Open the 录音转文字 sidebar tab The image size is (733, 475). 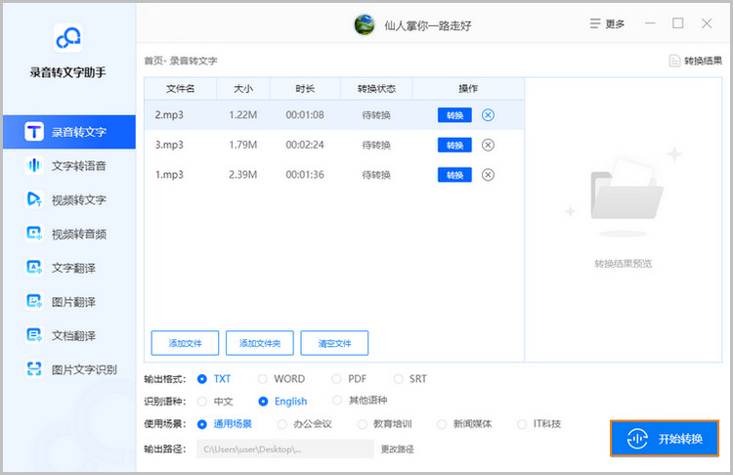pos(69,132)
